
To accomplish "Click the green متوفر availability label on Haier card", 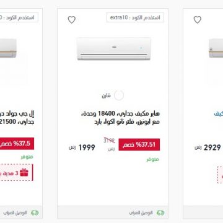I will 152,159.
